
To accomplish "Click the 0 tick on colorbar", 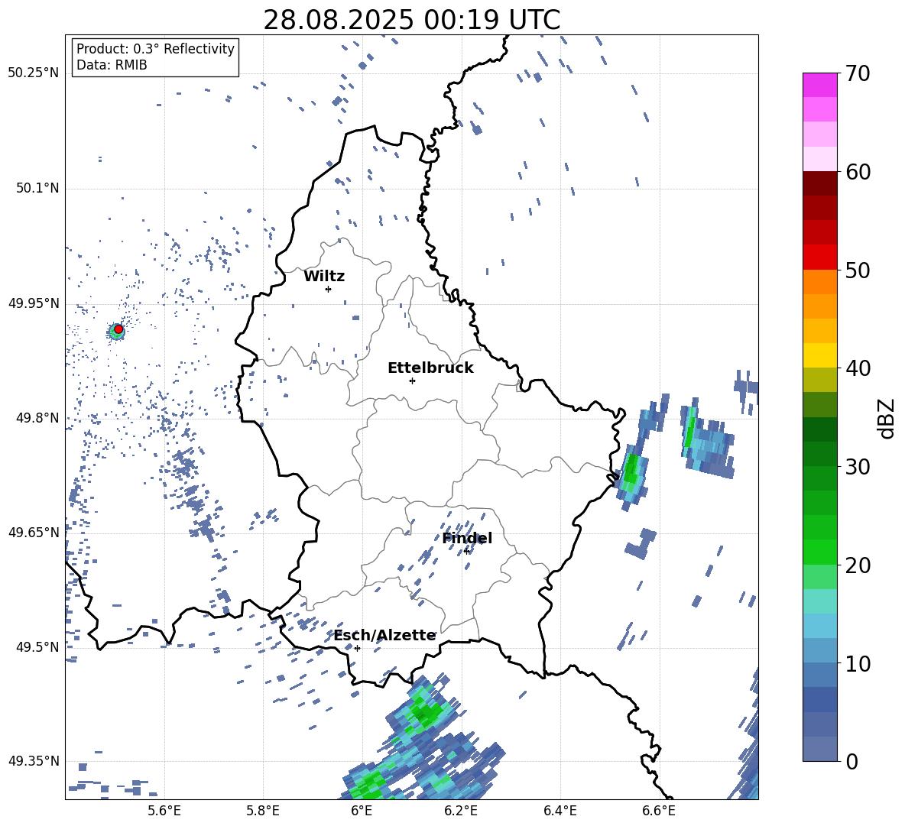I will click(x=851, y=761).
